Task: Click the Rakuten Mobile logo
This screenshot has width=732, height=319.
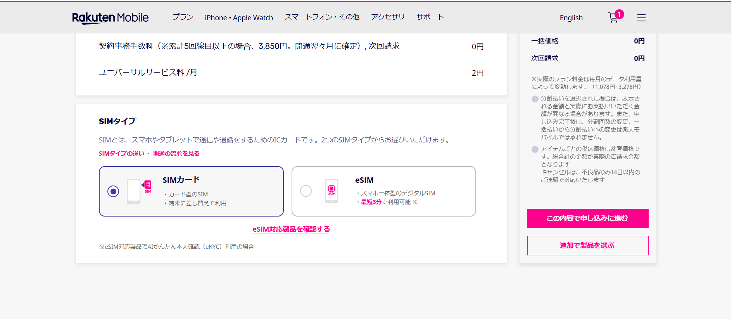Action: [110, 18]
